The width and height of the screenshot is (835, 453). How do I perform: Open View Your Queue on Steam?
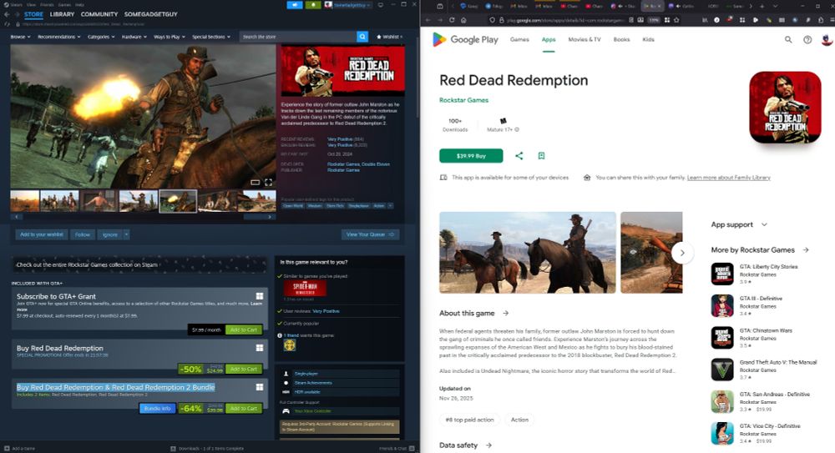tap(370, 234)
